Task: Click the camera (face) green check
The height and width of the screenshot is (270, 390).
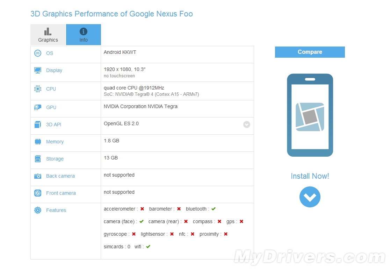Action: pos(142,221)
